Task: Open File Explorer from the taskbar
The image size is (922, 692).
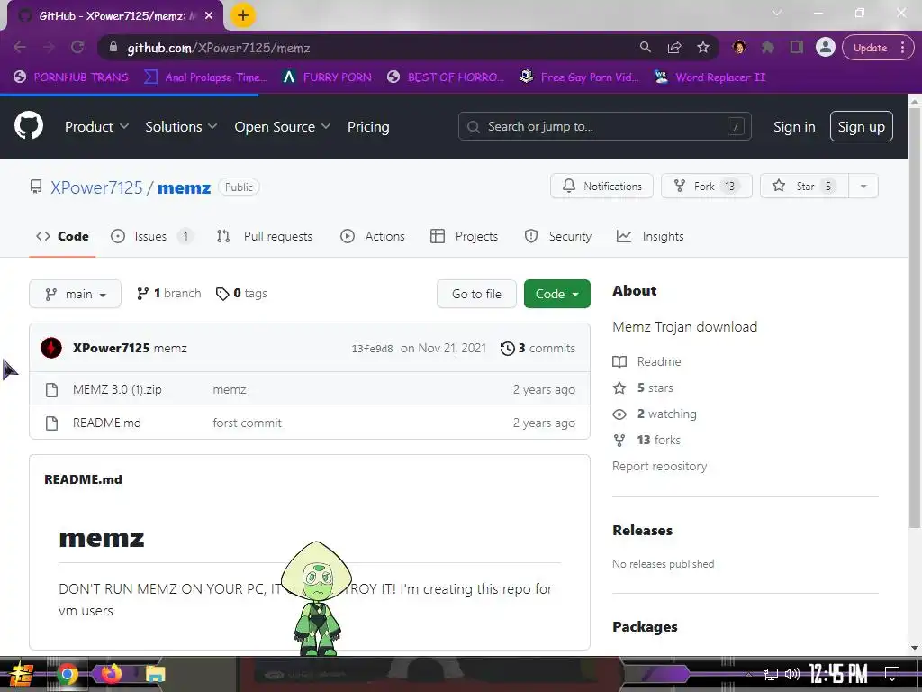Action: (155, 674)
